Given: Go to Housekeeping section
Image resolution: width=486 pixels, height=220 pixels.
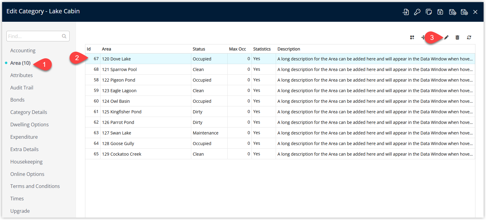Looking at the screenshot, I should [26, 162].
